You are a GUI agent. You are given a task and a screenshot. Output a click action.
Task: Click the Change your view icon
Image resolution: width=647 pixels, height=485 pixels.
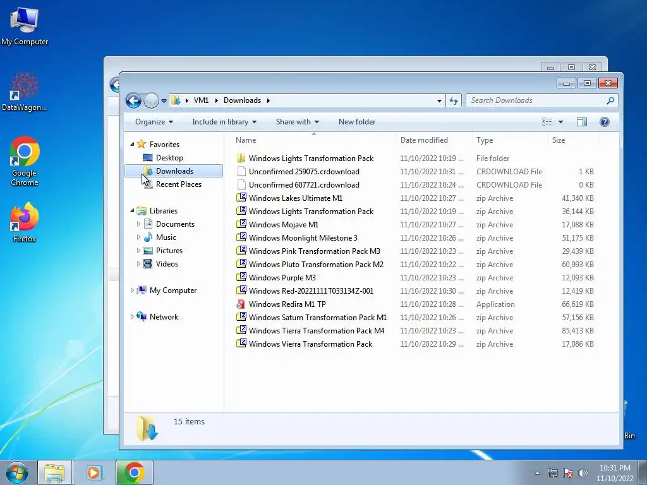(x=547, y=122)
